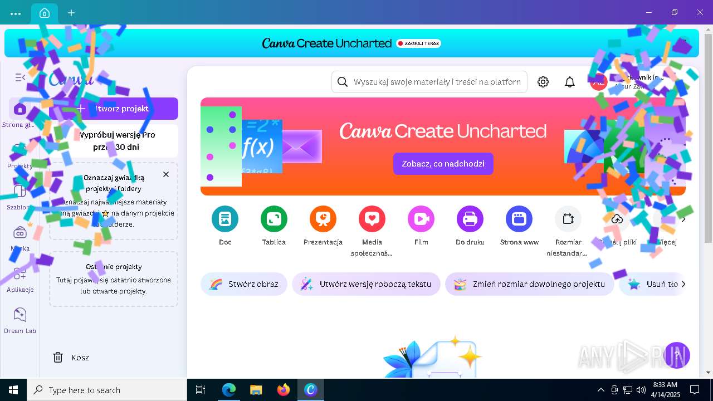
Task: Select Utwórz wersję roboczą tekstu chip
Action: tap(366, 284)
